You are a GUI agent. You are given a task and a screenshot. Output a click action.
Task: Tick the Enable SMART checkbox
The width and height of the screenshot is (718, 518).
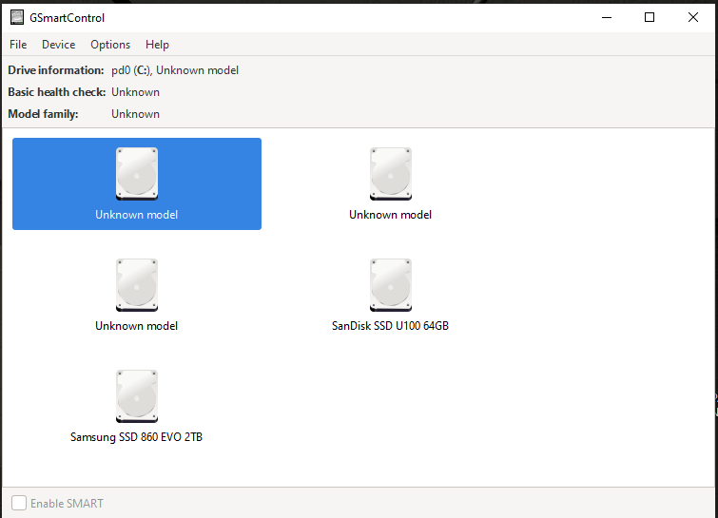[x=19, y=503]
